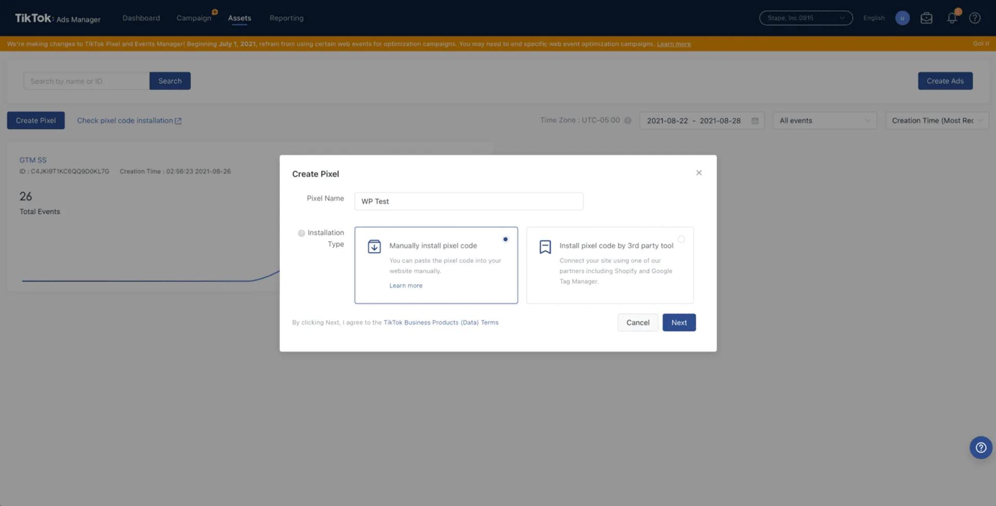Image resolution: width=996 pixels, height=506 pixels.
Task: Open the floating help support button
Action: coord(980,447)
